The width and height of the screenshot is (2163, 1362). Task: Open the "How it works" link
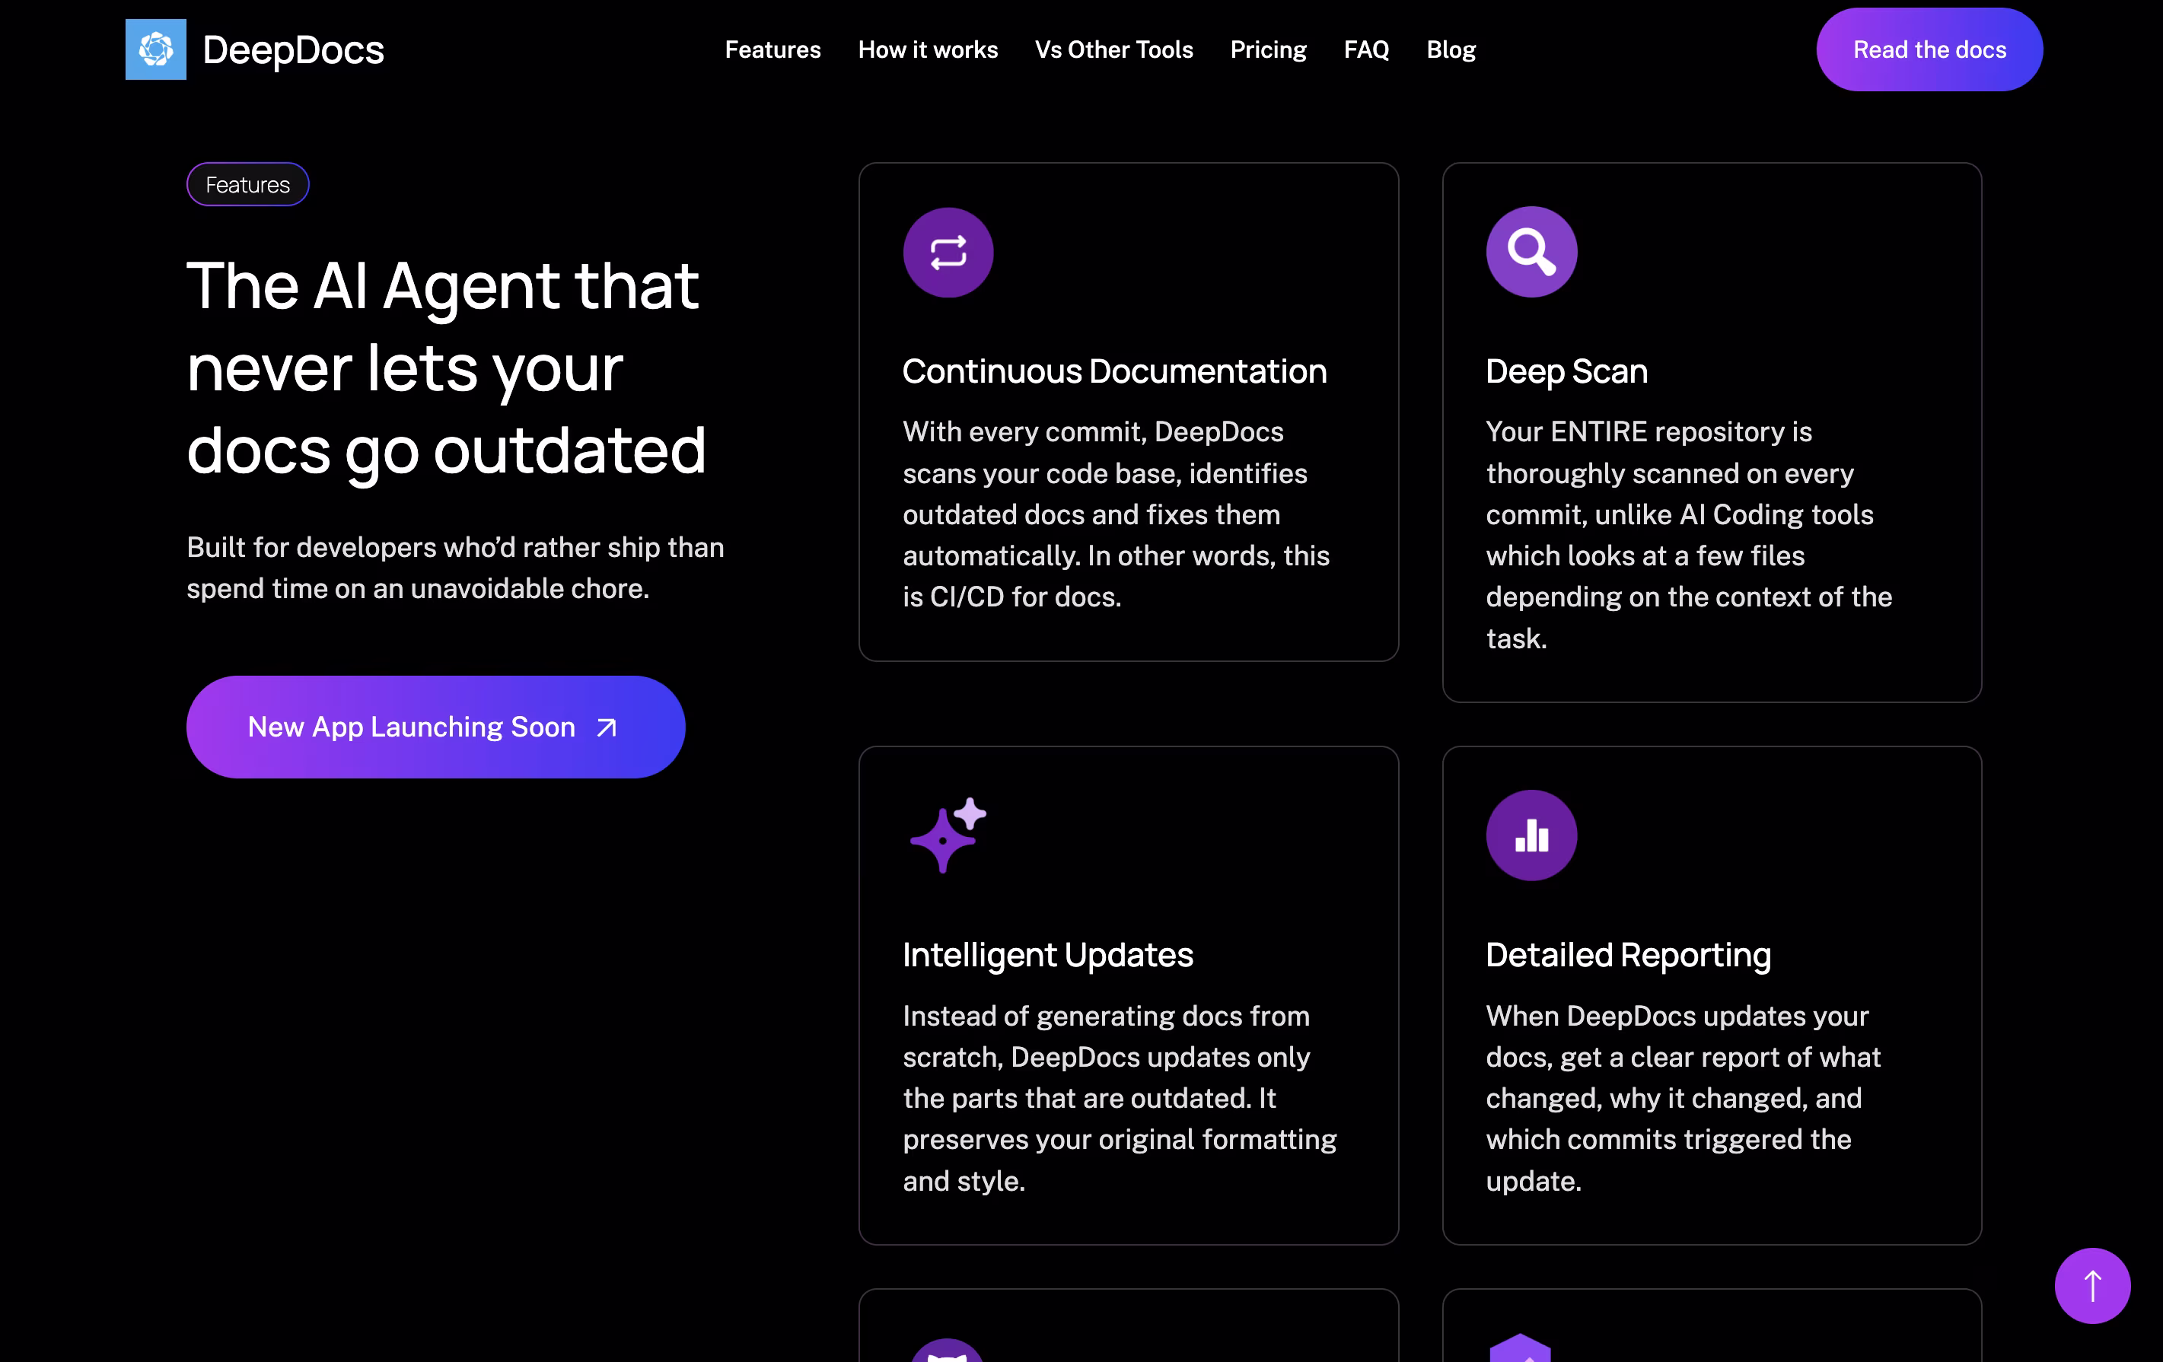pos(928,49)
